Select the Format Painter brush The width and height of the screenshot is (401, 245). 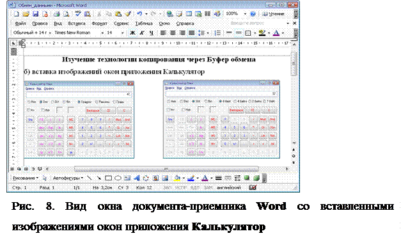pos(128,14)
